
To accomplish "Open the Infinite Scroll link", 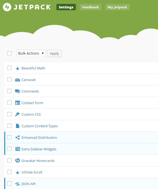I will click(32, 172).
